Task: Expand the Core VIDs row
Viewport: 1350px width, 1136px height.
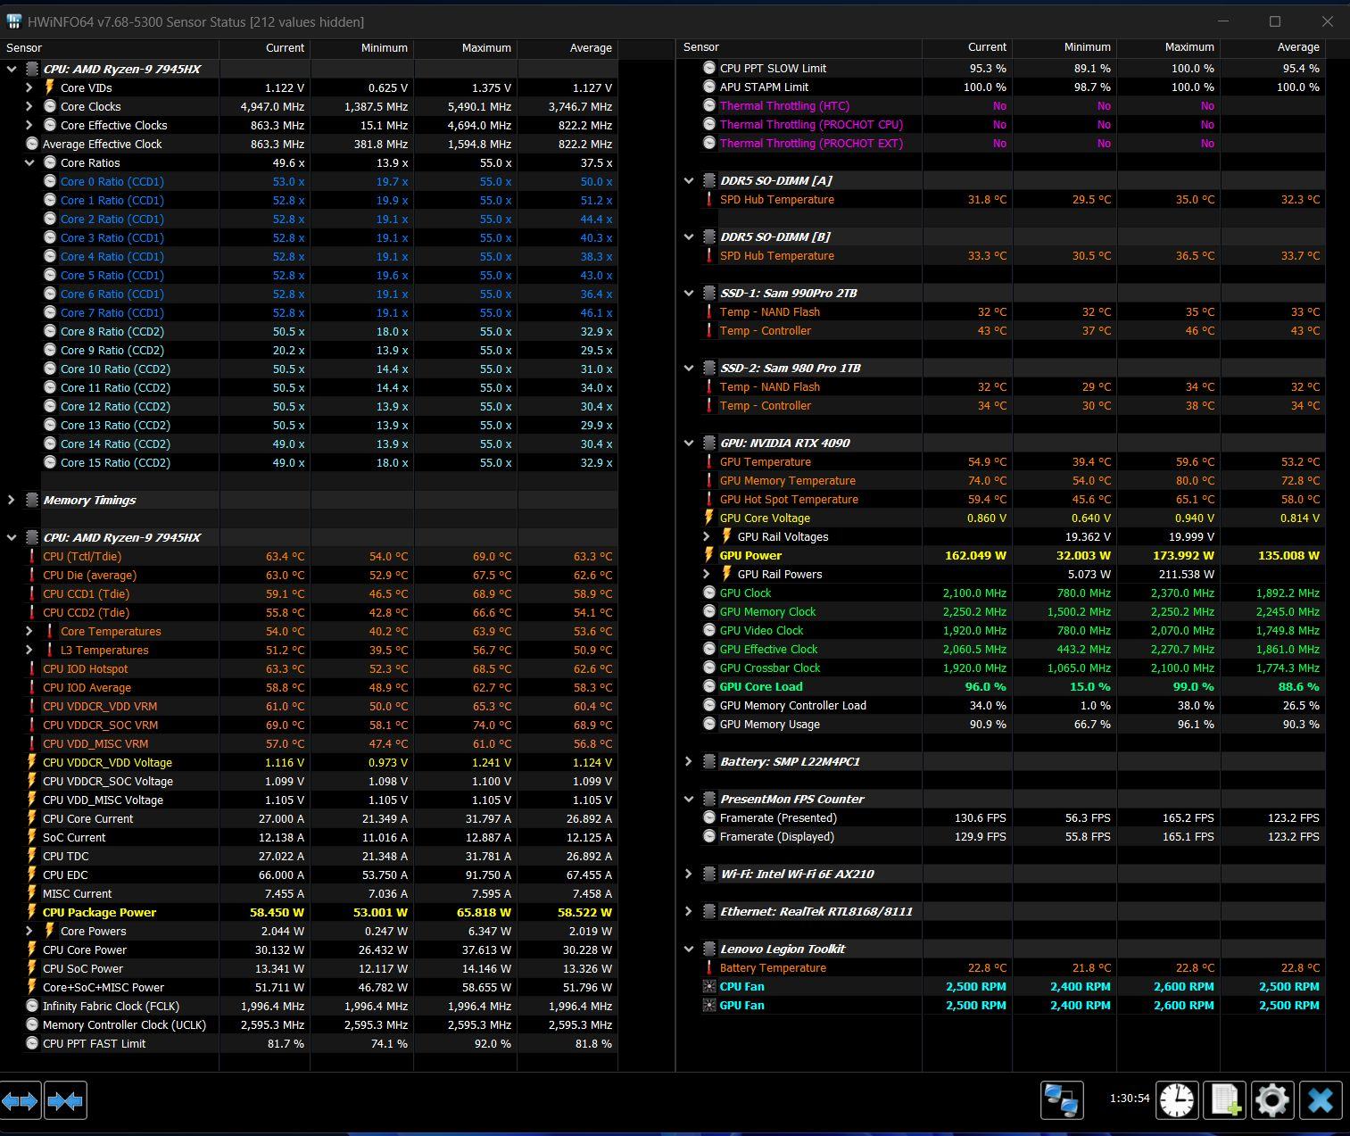Action: [29, 87]
